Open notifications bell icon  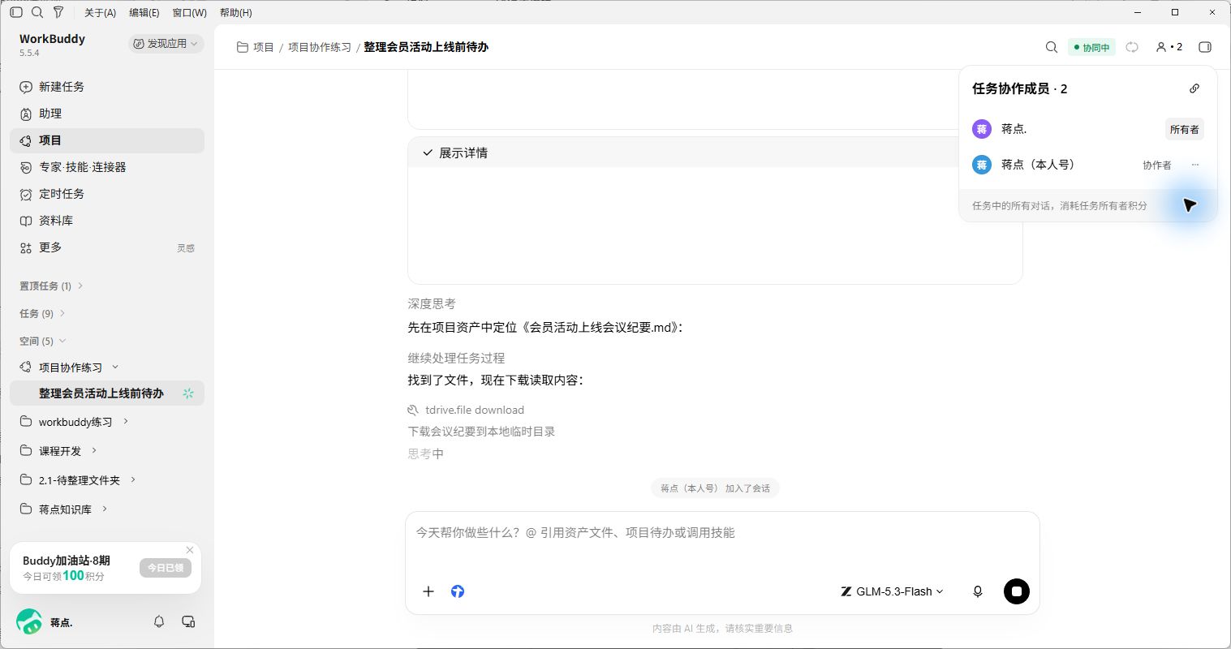click(x=159, y=622)
